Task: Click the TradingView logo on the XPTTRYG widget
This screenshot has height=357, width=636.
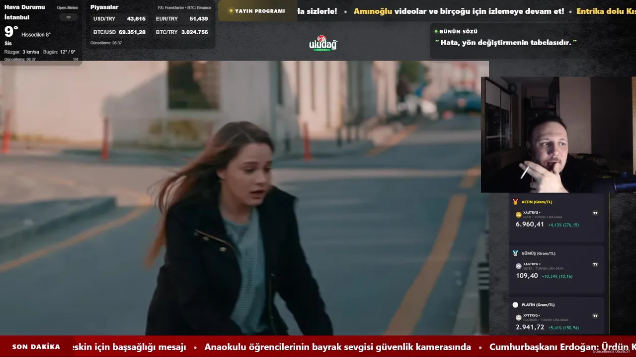Action: pos(595,316)
